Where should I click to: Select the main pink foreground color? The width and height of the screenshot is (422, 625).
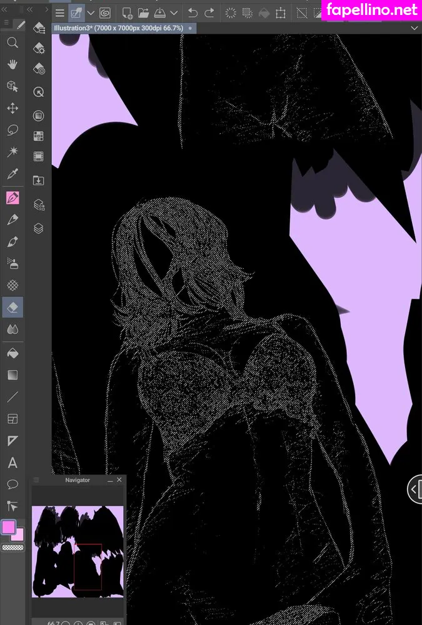pyautogui.click(x=8, y=527)
